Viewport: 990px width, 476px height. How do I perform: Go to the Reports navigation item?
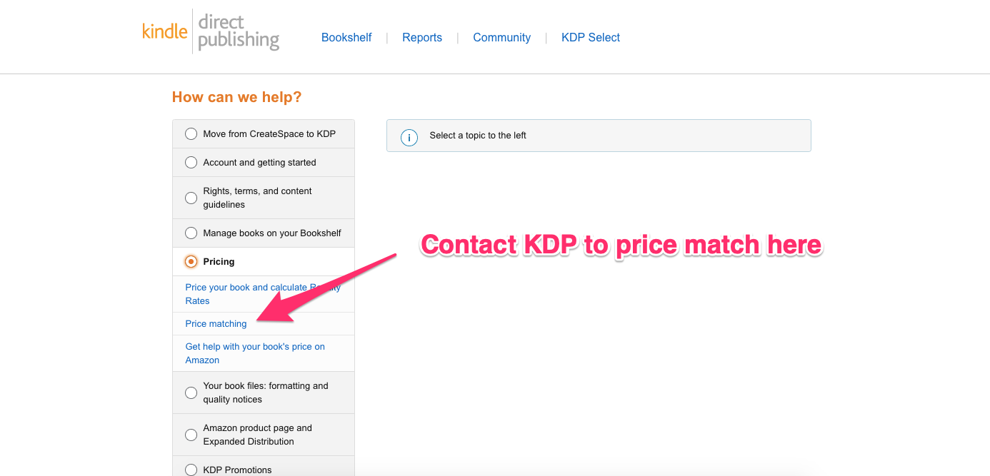click(x=422, y=38)
